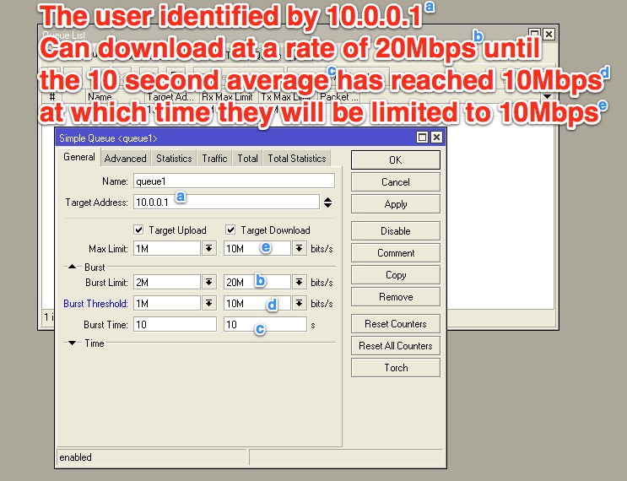Launch Torch for this queue
The image size is (627, 481).
coord(395,368)
